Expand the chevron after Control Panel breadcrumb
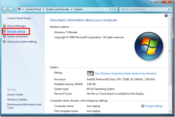Image resolution: width=175 pixels, height=117 pixels. (44, 10)
